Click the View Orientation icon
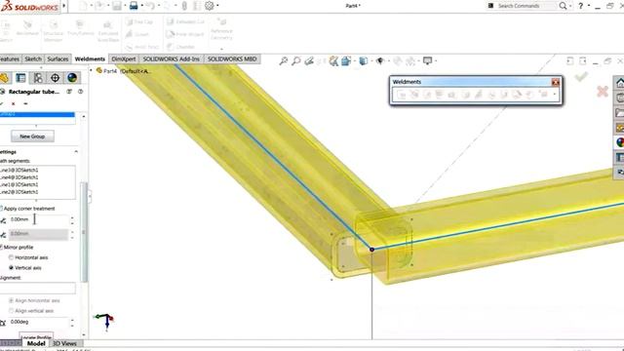The height and width of the screenshot is (351, 624). (x=346, y=60)
